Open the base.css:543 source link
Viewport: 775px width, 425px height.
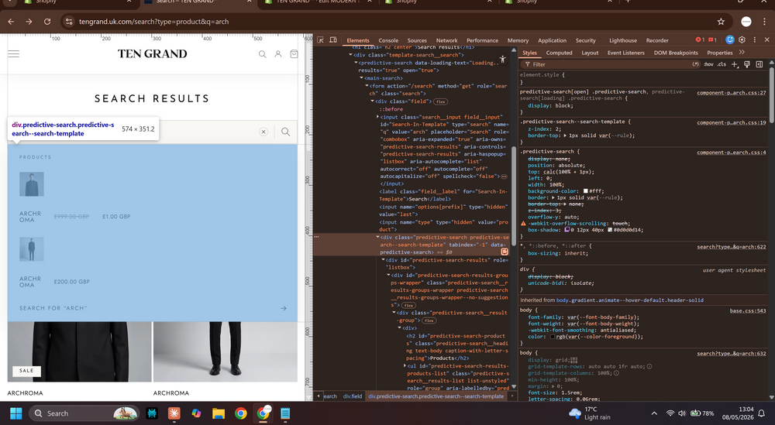(748, 310)
